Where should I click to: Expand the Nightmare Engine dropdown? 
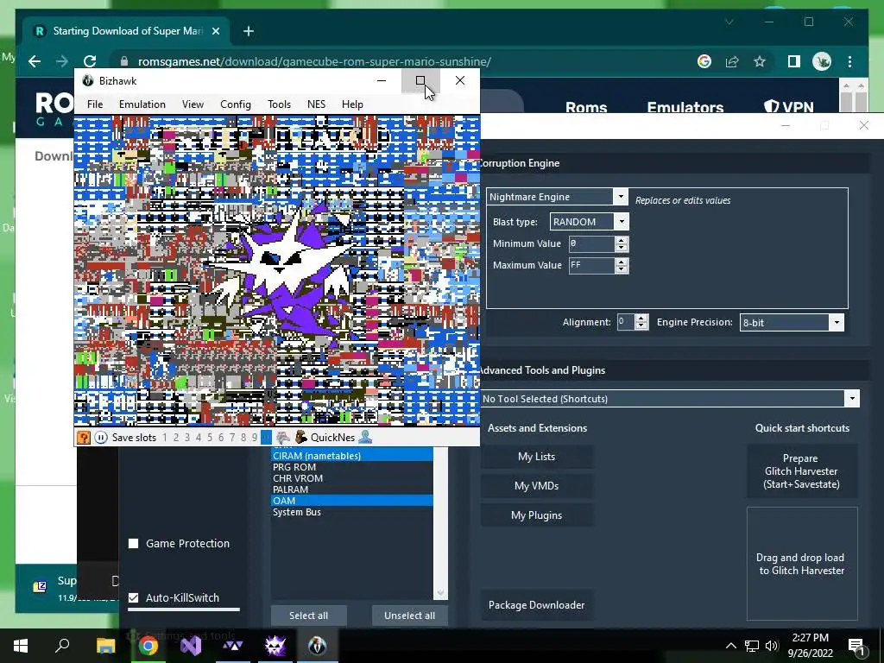(621, 197)
